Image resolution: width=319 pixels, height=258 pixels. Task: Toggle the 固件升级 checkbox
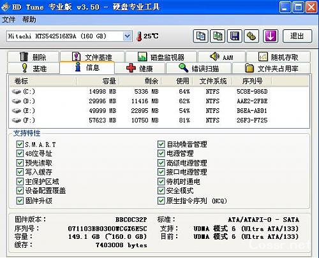(x=20, y=201)
